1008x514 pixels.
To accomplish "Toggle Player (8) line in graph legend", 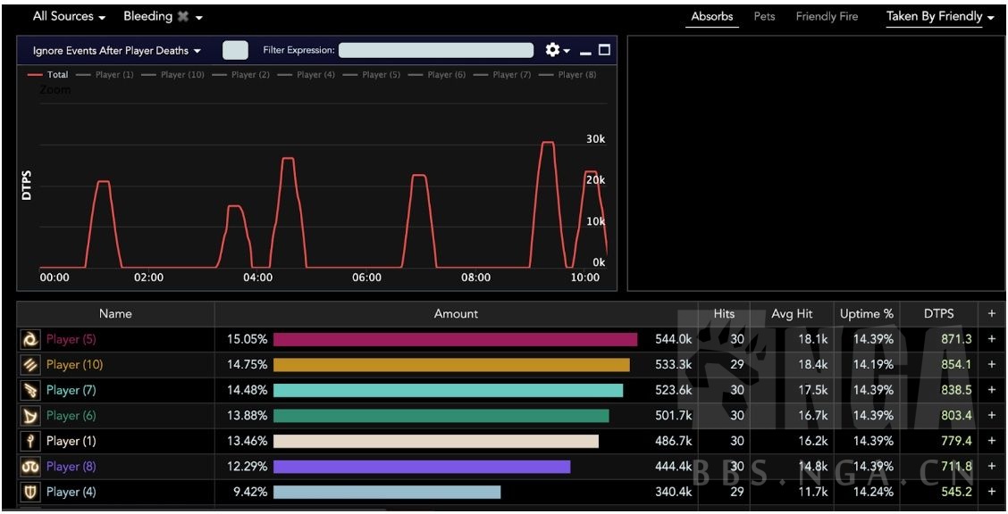I will (x=576, y=75).
